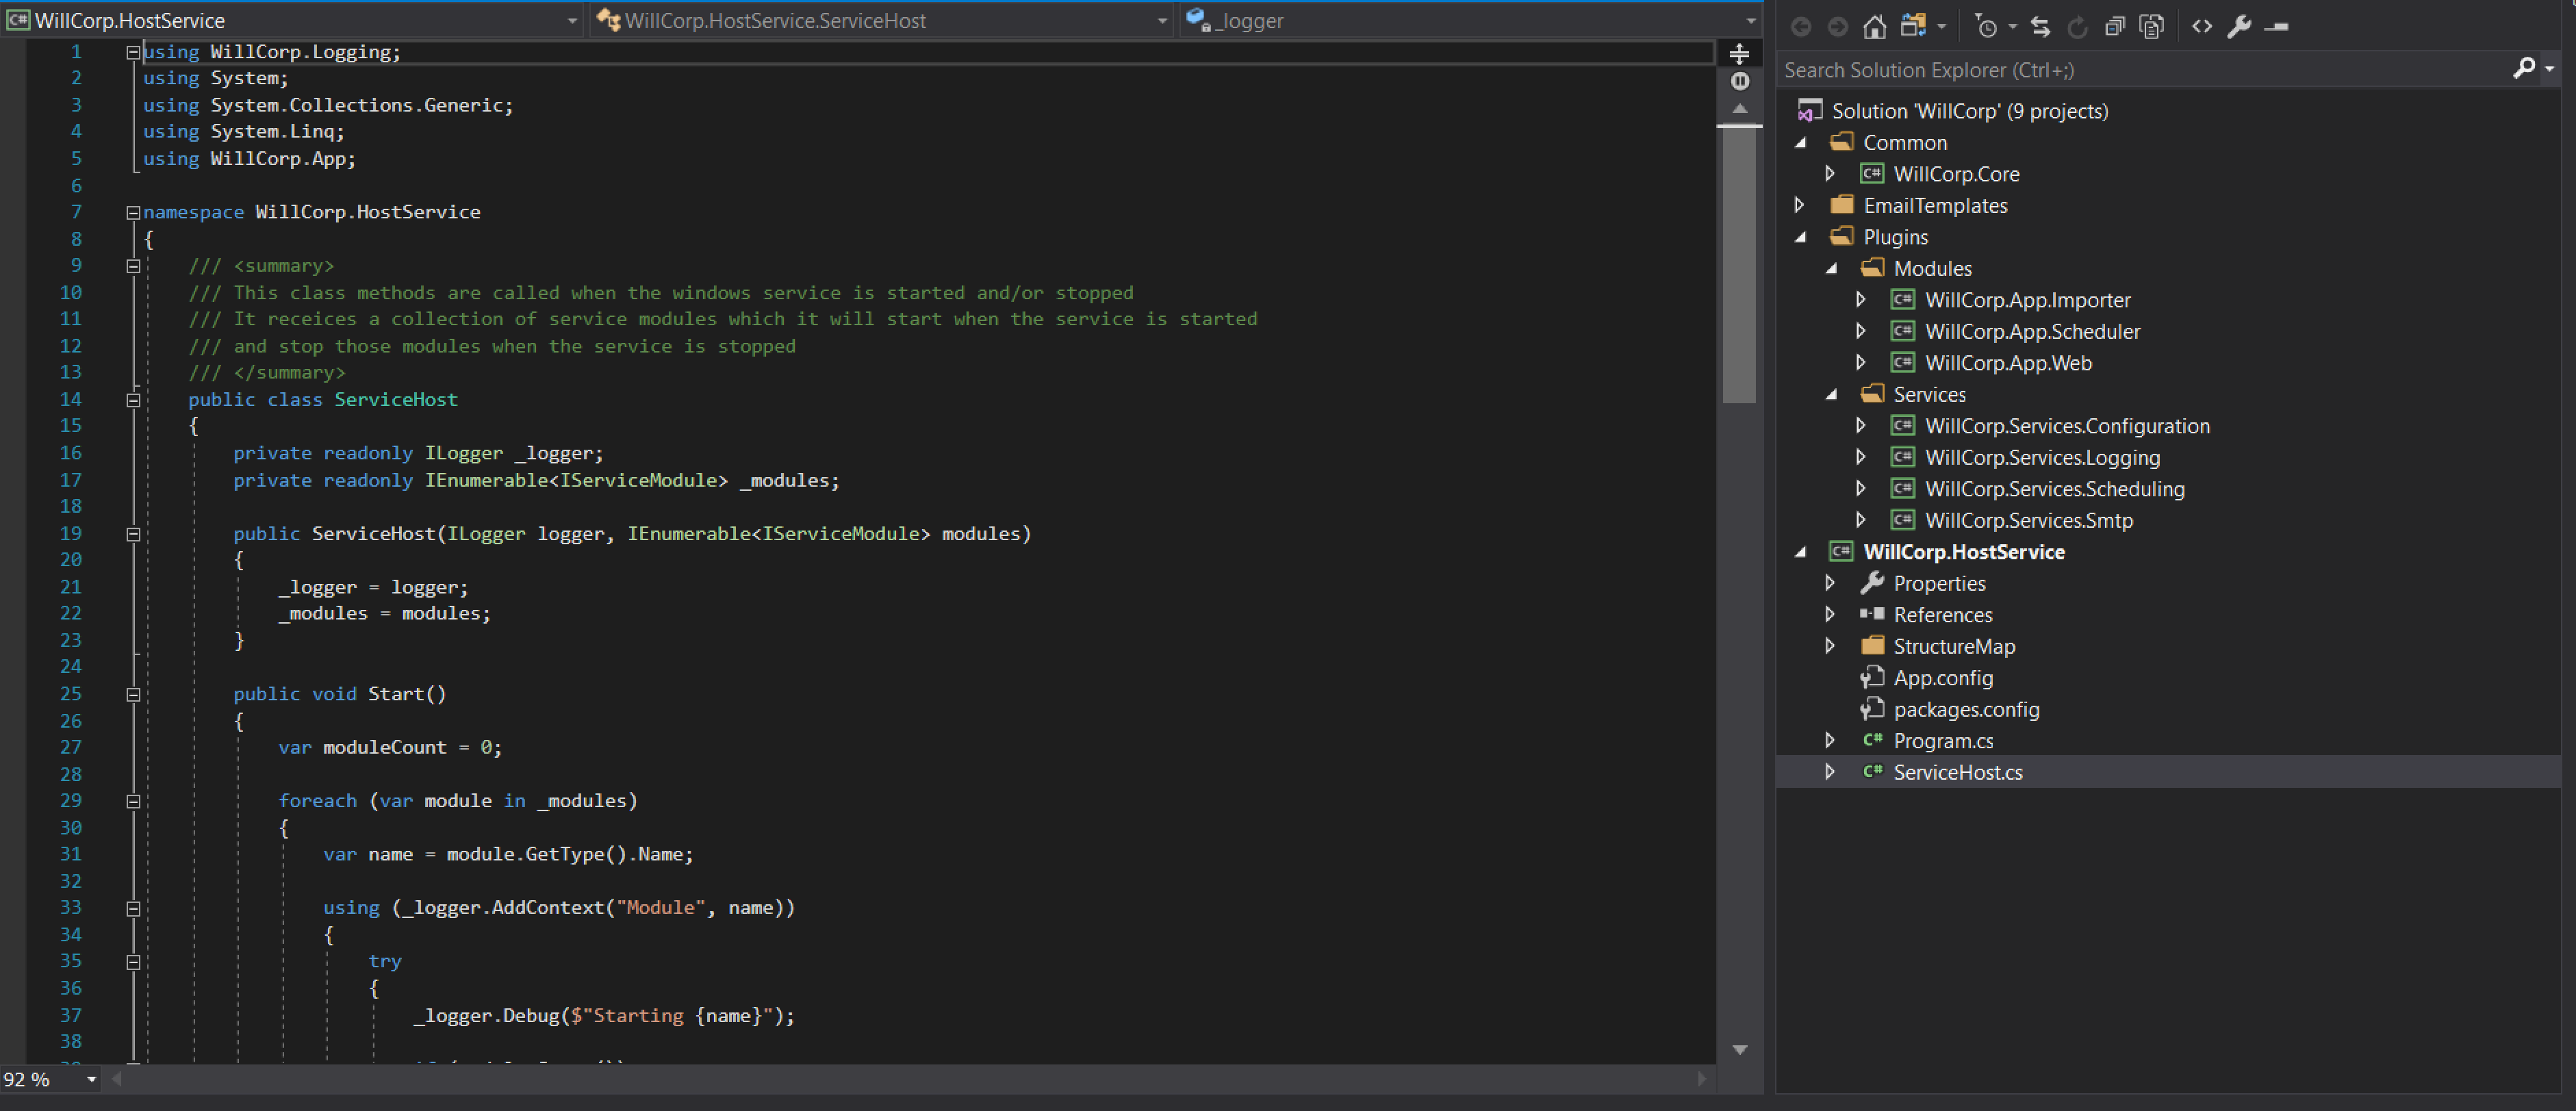Click the circular icon below the editor splitter

pos(1740,81)
